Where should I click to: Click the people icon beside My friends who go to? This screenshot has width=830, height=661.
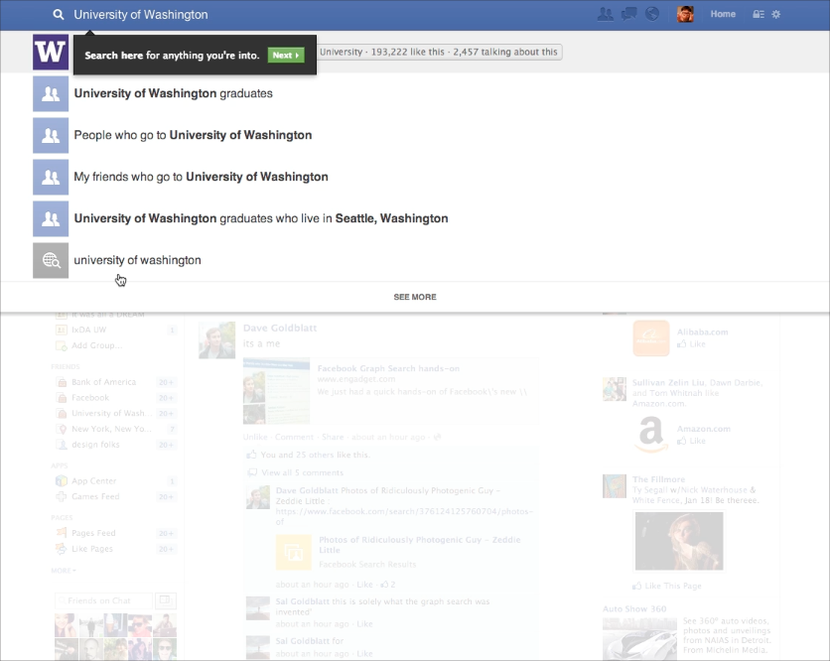tap(51, 177)
